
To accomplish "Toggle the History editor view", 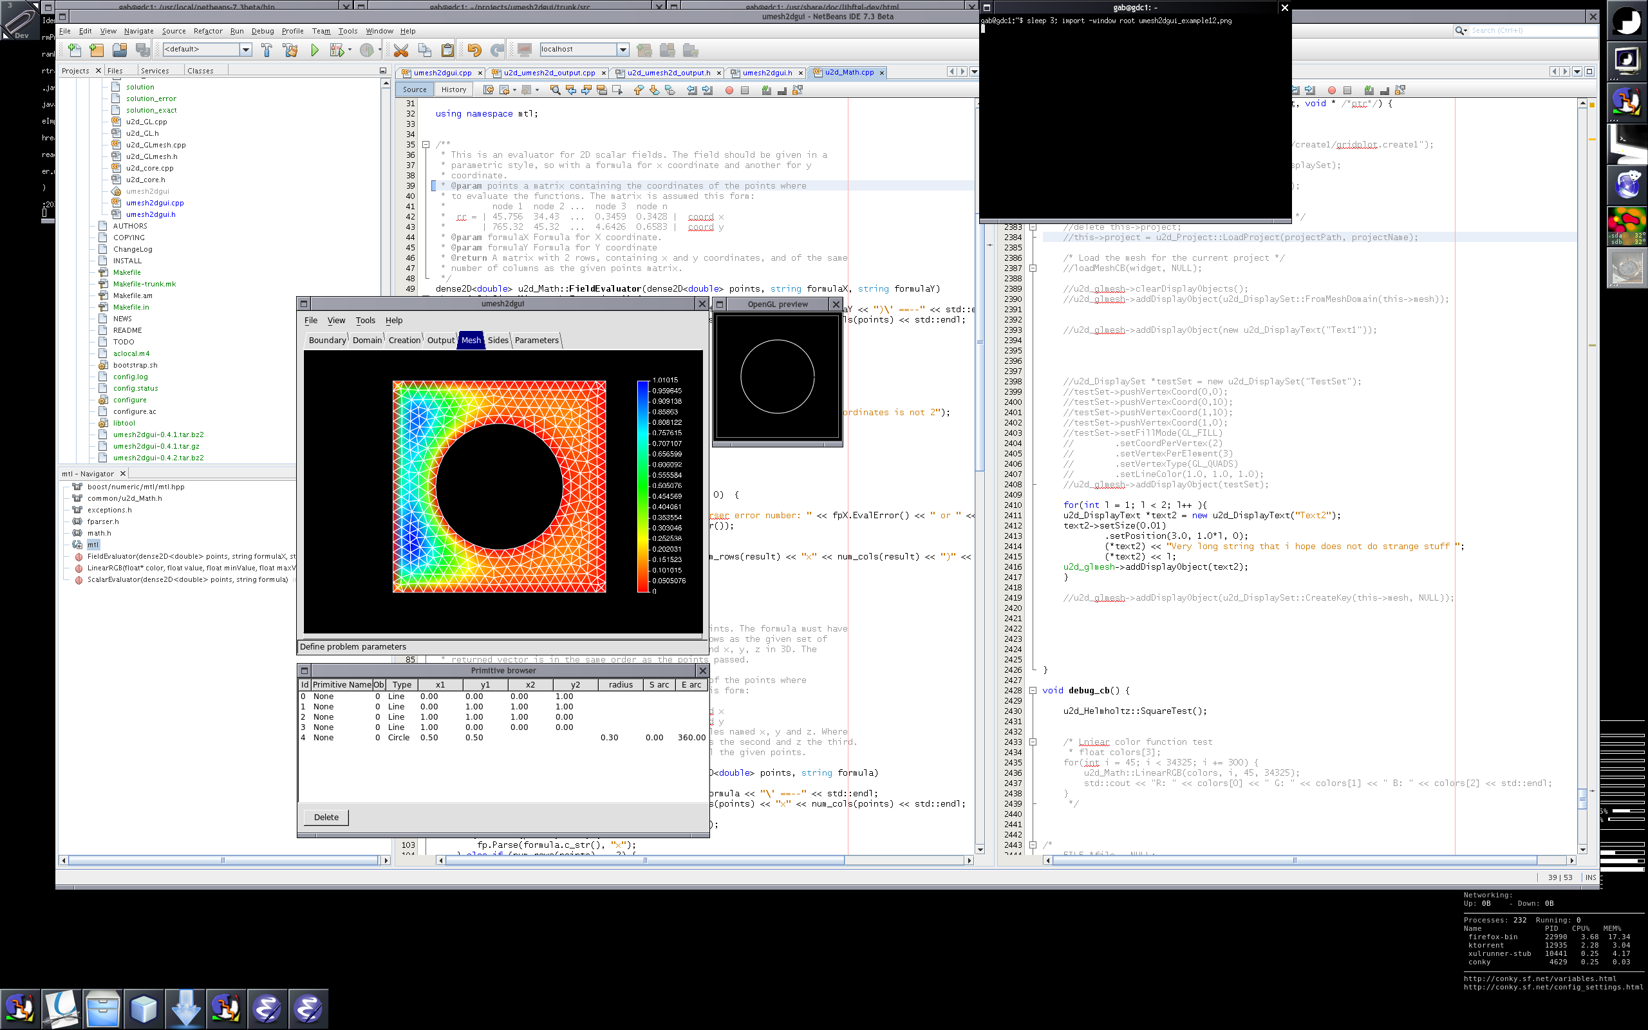I will pos(454,89).
